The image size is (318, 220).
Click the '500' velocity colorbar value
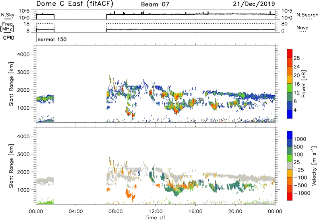299,147
